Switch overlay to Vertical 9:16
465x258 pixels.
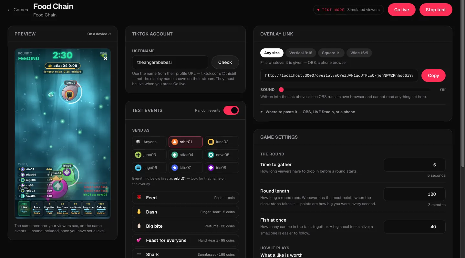tap(301, 53)
